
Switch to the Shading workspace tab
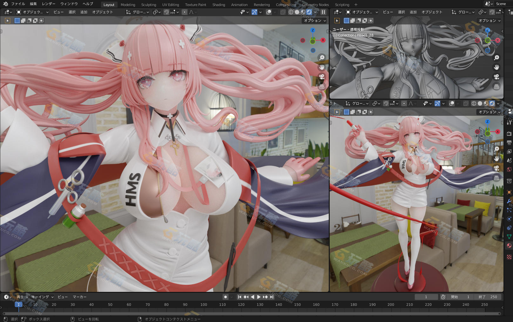click(219, 4)
